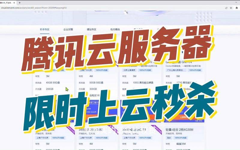Click the 50GB SSD盘 value

[x=96, y=83]
